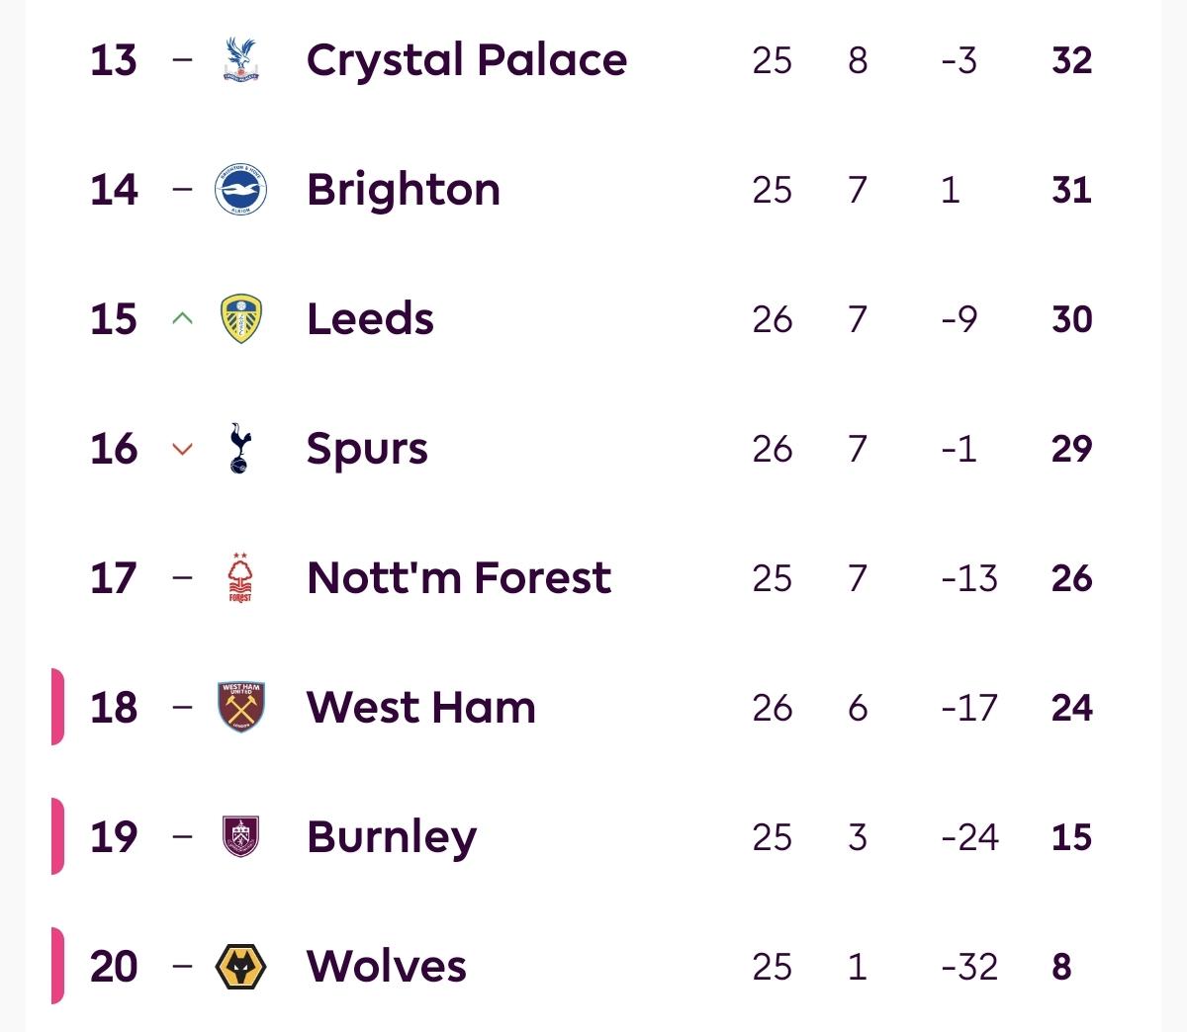Image resolution: width=1187 pixels, height=1032 pixels.
Task: Click the Nott'm Forest tree crest
Action: click(x=240, y=578)
